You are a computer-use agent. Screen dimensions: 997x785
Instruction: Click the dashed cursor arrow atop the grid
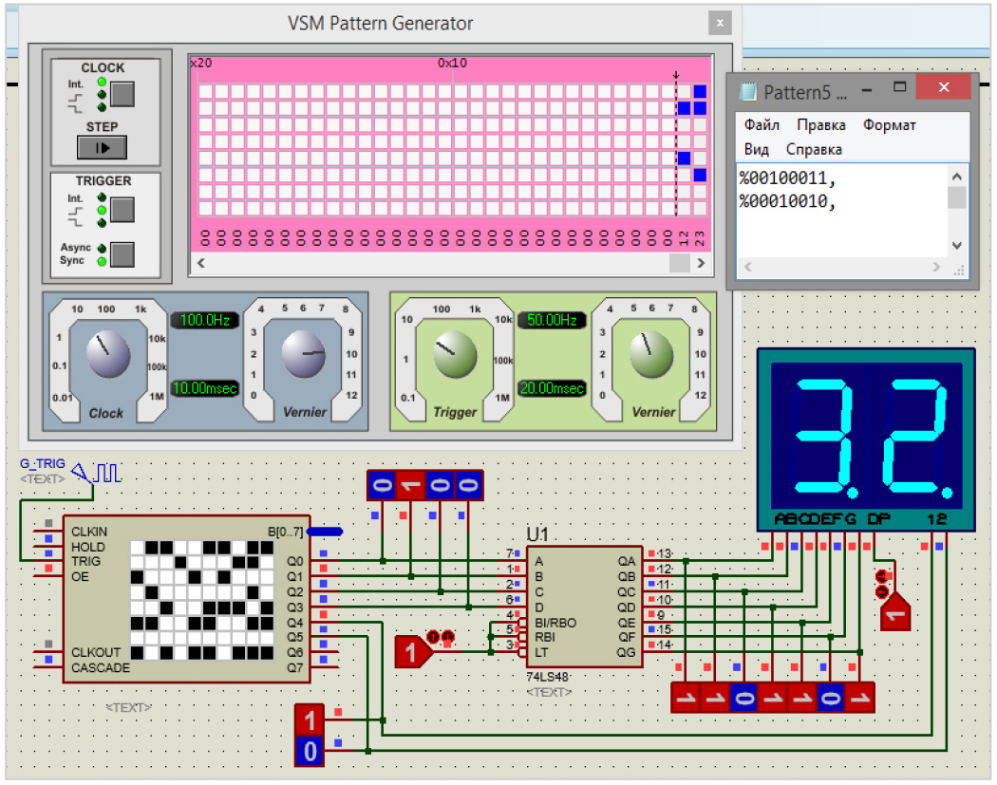click(x=676, y=75)
